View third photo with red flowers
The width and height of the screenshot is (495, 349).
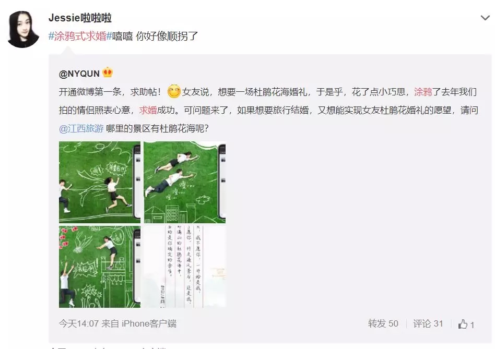[100, 267]
